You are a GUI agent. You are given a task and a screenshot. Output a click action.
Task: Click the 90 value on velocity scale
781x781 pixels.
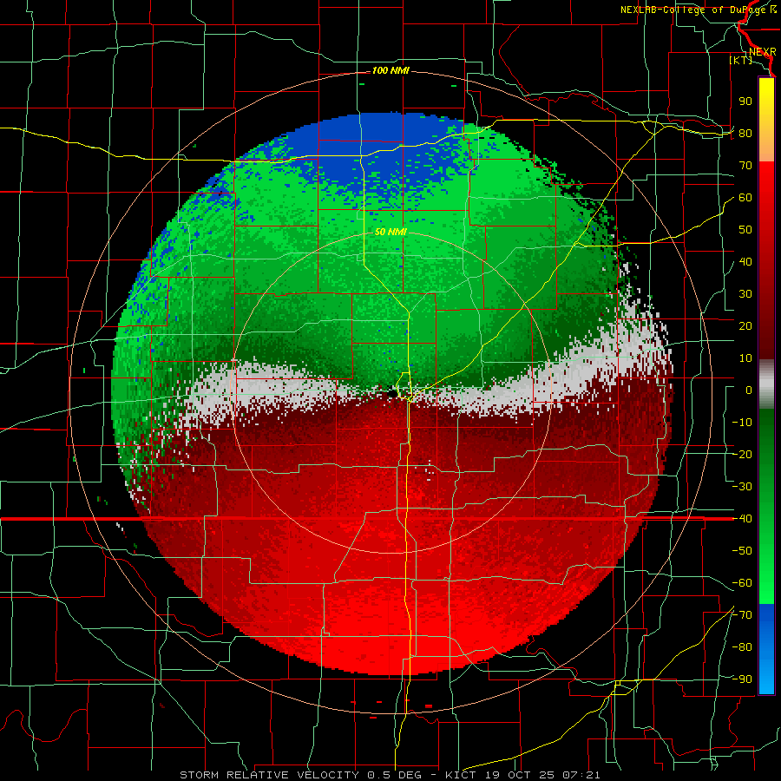[745, 102]
